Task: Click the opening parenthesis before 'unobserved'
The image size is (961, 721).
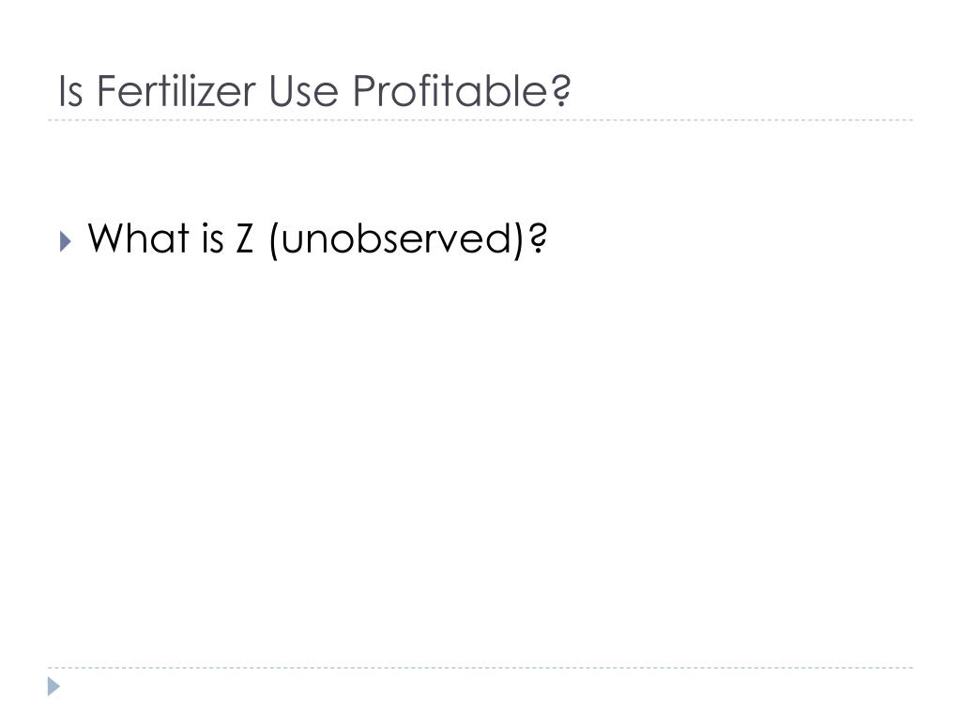Action: (274, 239)
